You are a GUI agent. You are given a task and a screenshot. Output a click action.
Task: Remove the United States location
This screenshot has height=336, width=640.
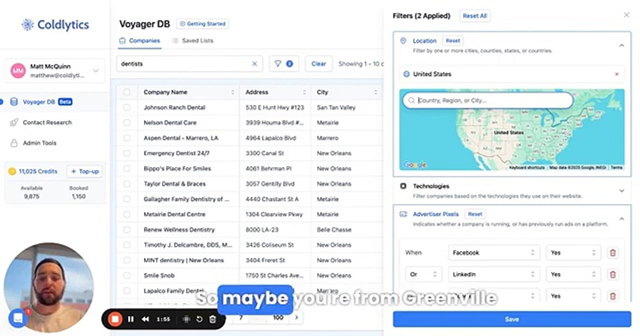pyautogui.click(x=617, y=74)
